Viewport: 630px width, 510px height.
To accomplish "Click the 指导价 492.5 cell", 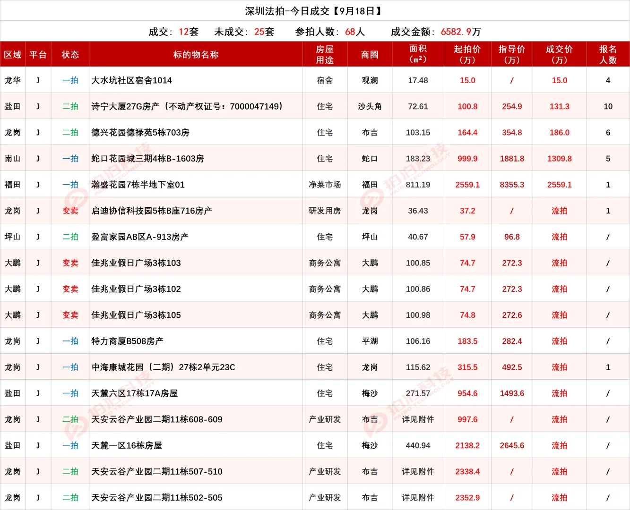I will click(512, 367).
